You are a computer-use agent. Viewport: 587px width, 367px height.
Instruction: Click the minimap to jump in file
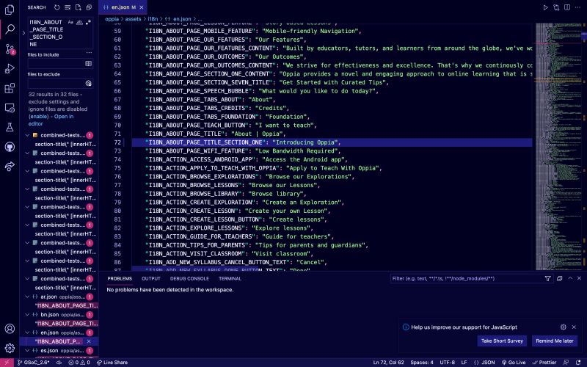pos(558,146)
